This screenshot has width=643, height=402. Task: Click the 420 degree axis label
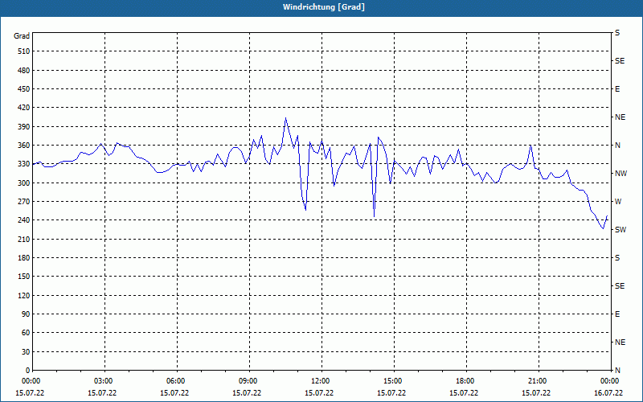24,108
